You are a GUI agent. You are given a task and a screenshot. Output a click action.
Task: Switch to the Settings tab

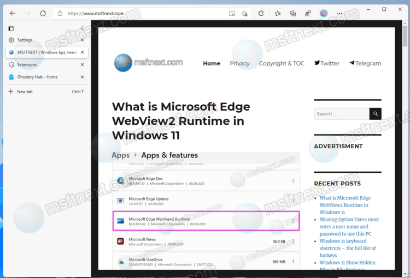(47, 40)
